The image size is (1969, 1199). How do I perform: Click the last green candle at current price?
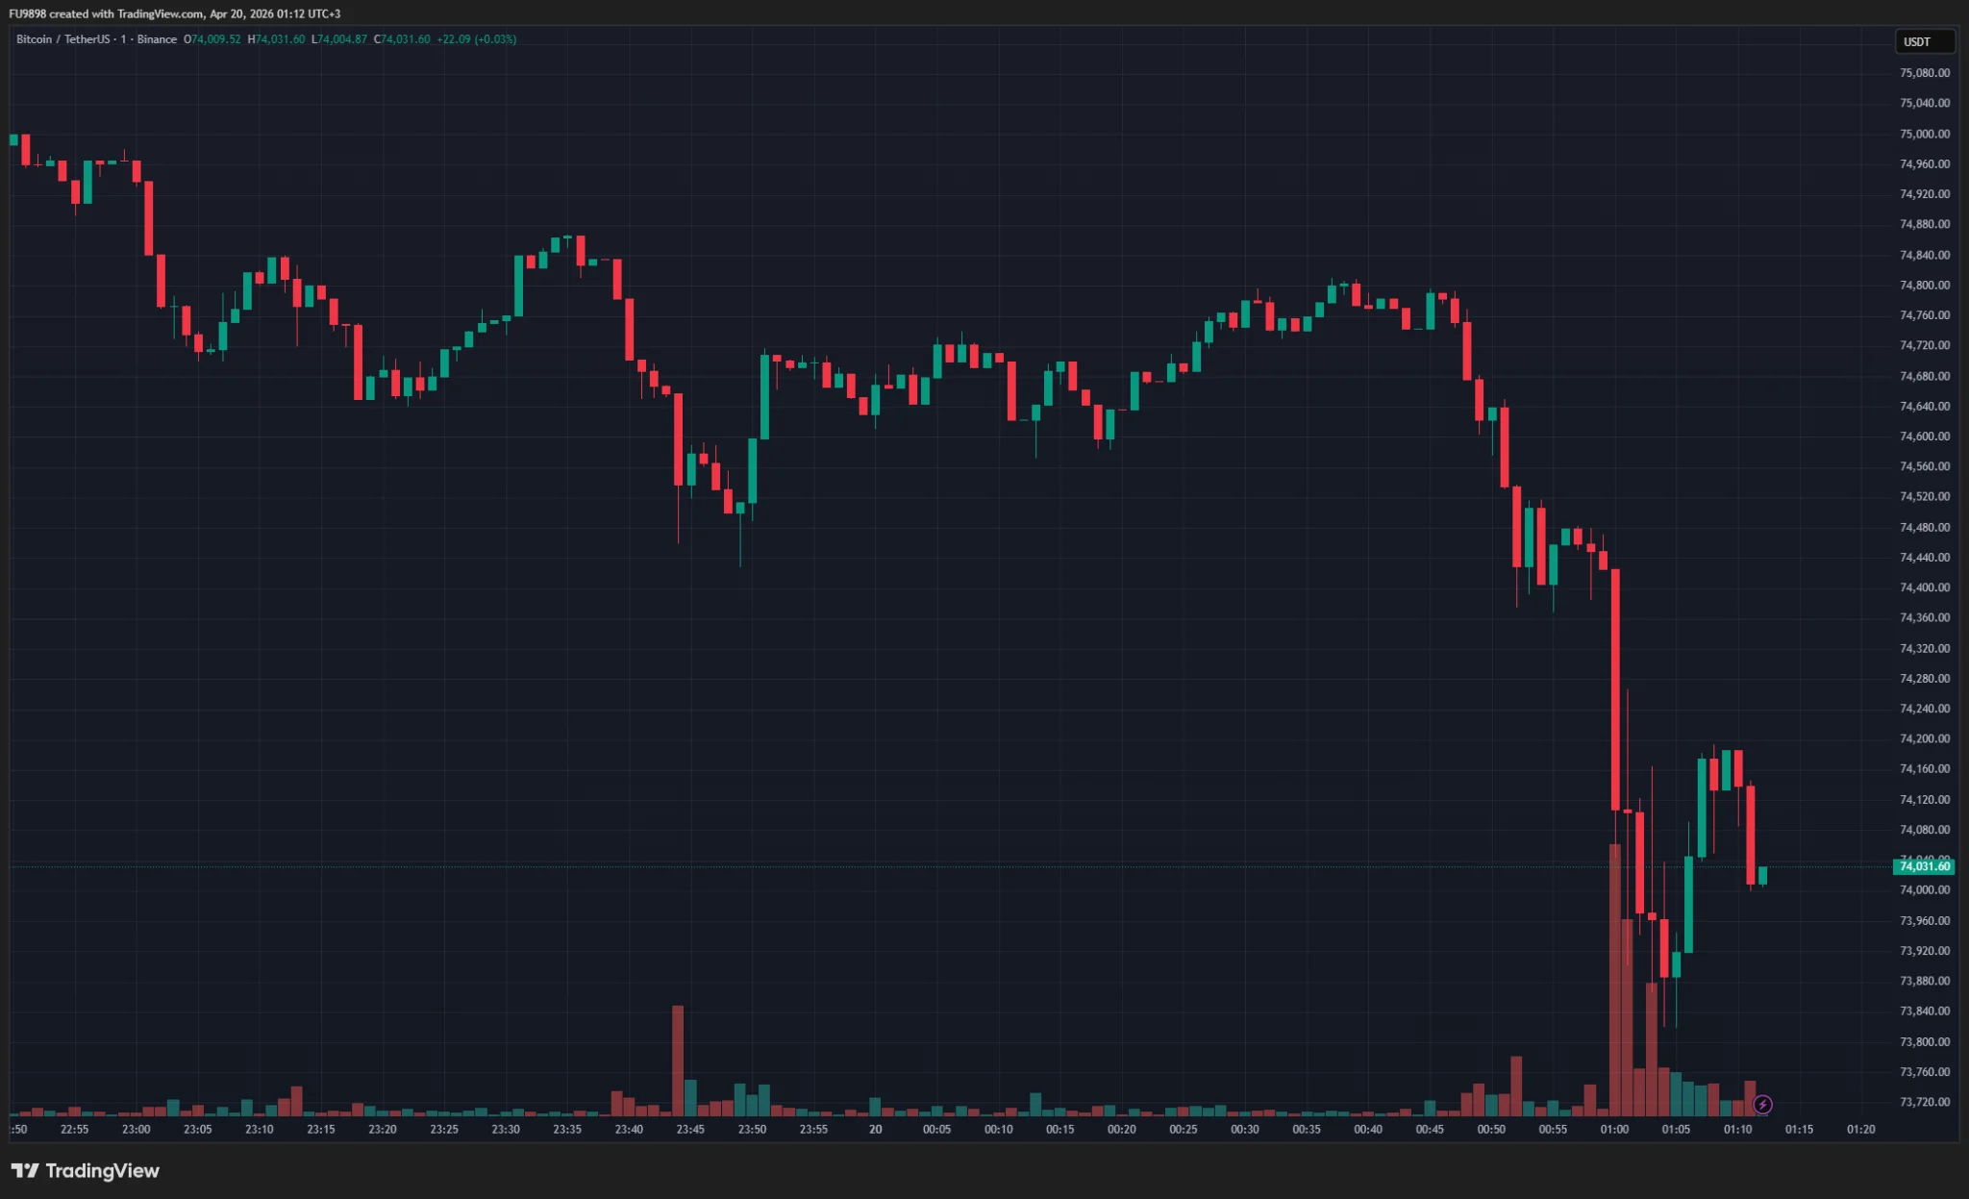(x=1762, y=875)
